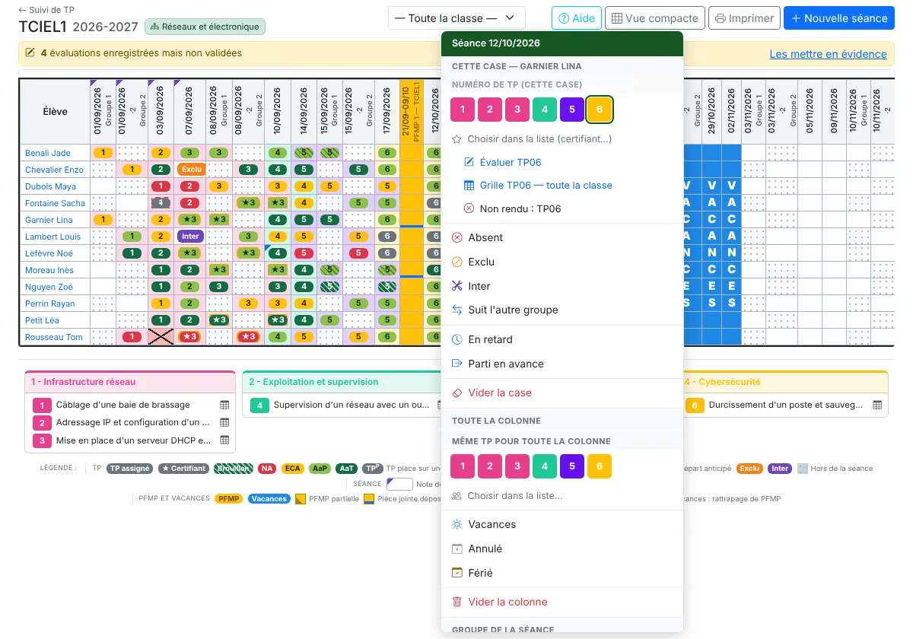Image resolution: width=913 pixels, height=639 pixels.
Task: Mark Non rendu : TP06
Action: click(562, 208)
